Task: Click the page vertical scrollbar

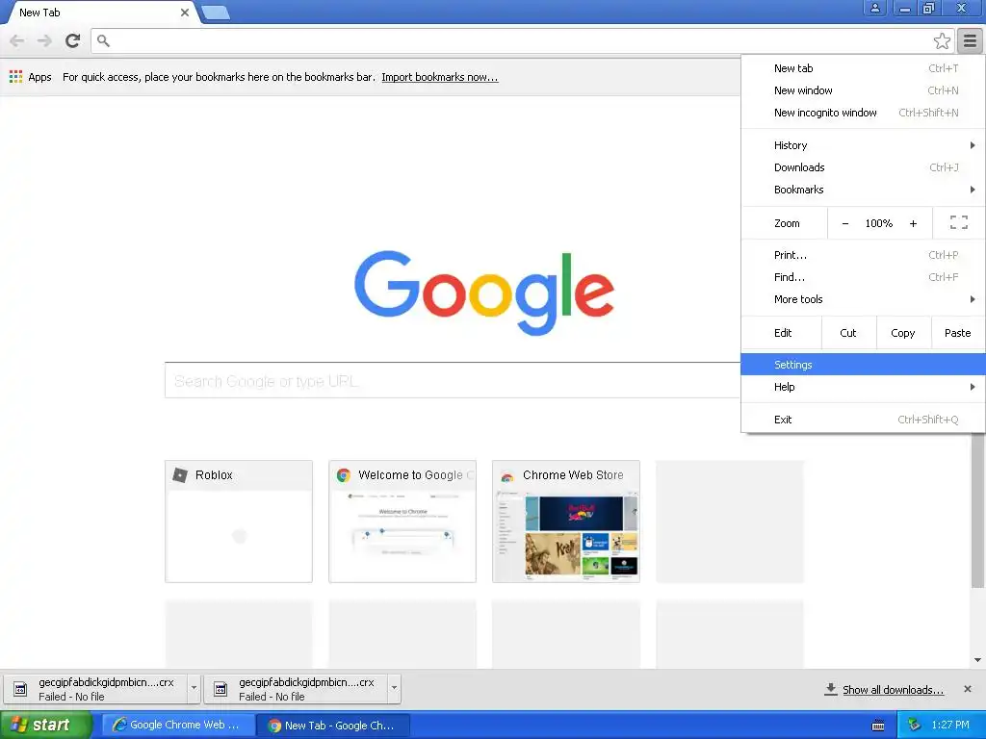Action: [x=977, y=510]
